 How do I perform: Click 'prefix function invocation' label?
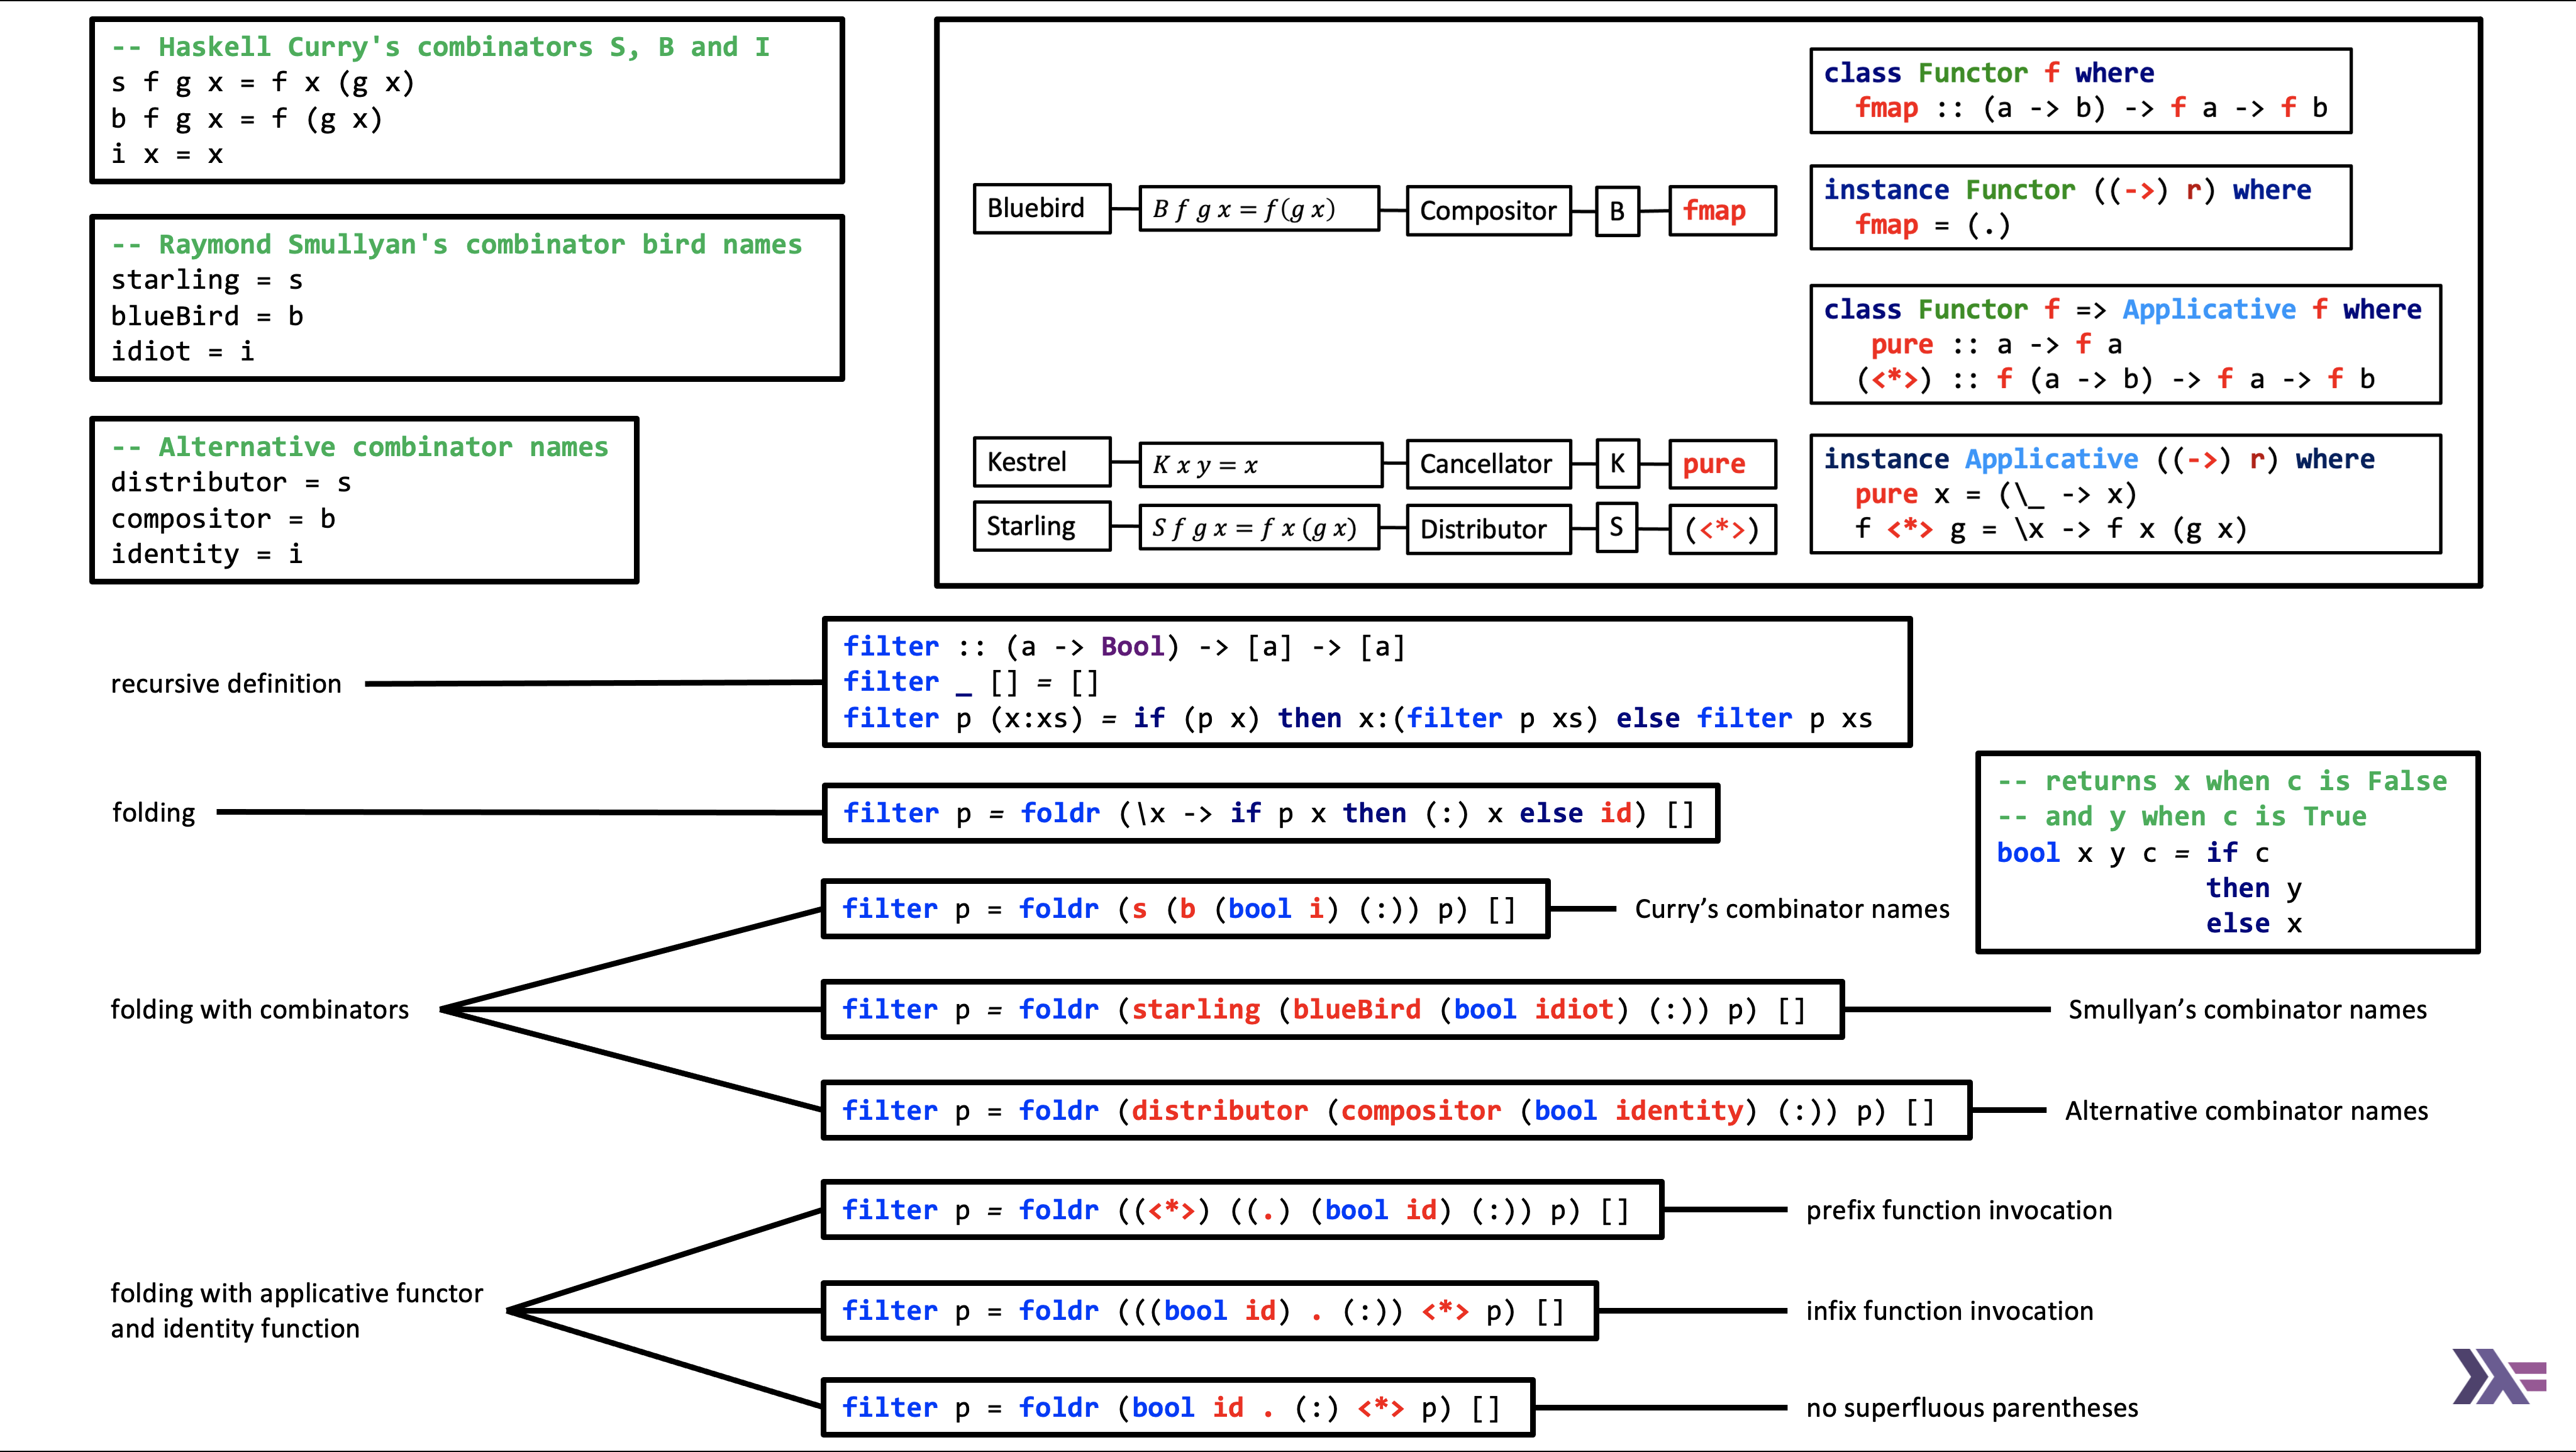(x=1959, y=1211)
